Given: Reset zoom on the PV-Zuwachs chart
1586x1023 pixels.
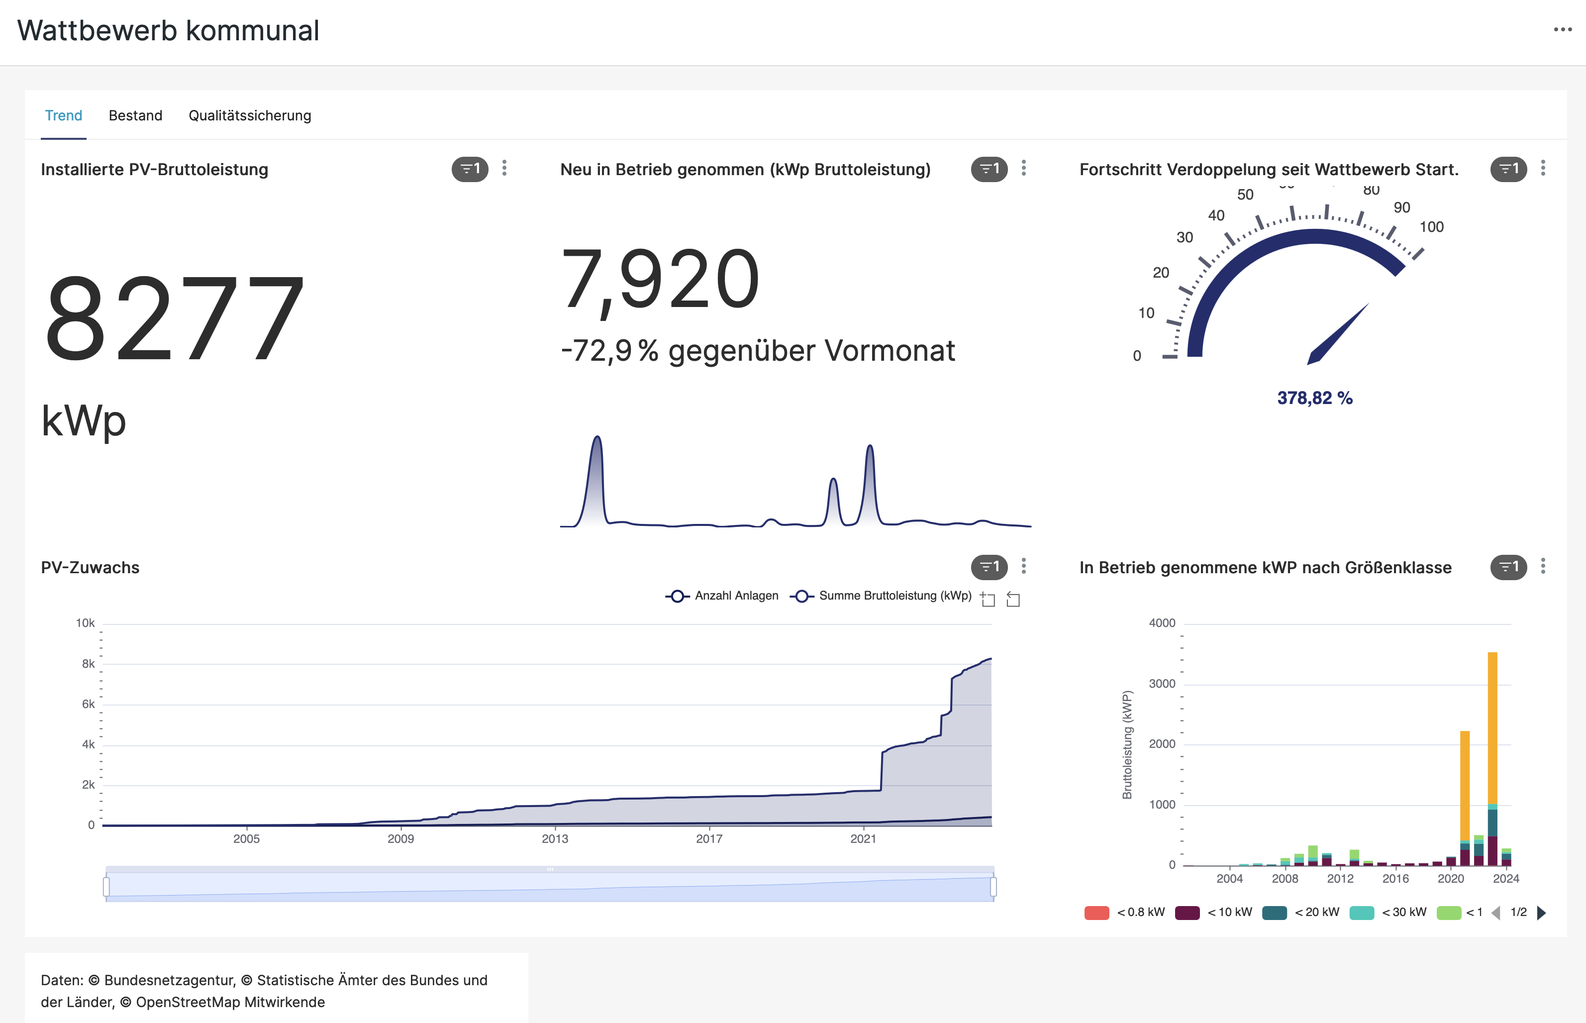Looking at the screenshot, I should pyautogui.click(x=1013, y=599).
